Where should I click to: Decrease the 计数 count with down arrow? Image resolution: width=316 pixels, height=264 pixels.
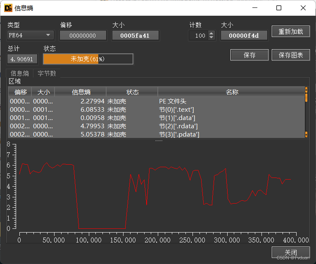(211, 38)
